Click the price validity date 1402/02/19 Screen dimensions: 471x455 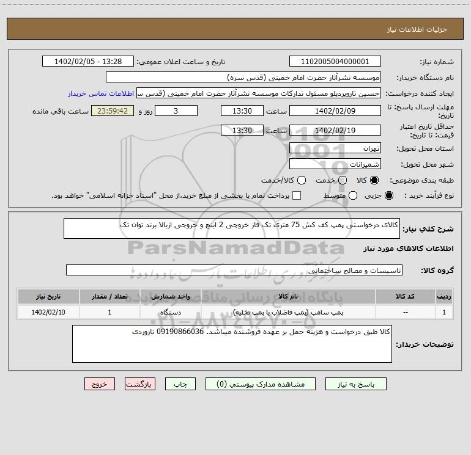coord(335,130)
